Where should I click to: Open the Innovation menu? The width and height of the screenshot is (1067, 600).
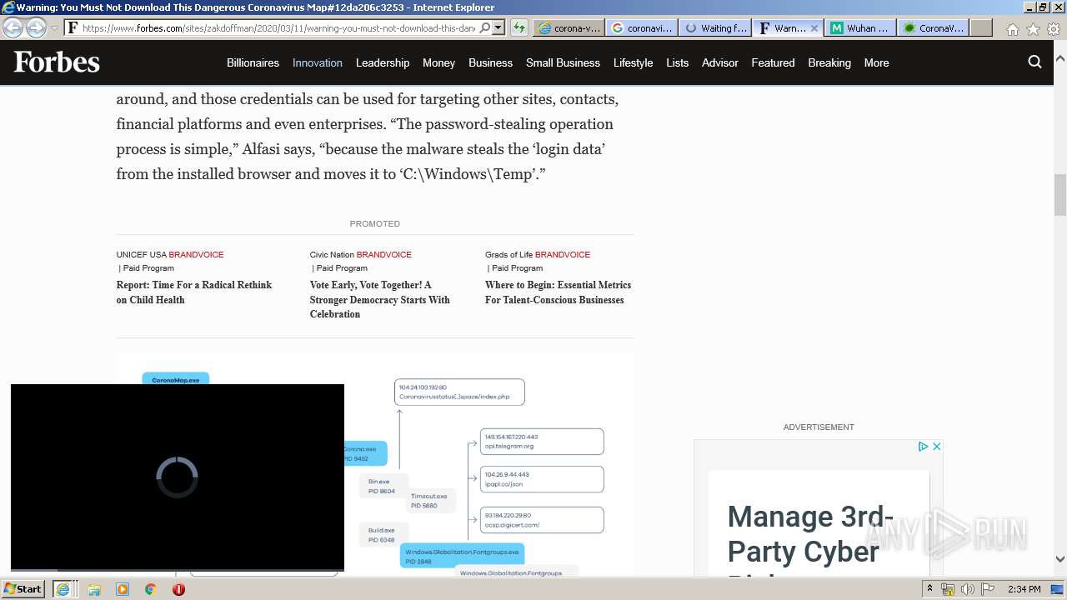(x=318, y=62)
